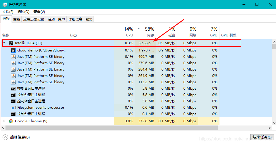276x144 pixels.
Task: Click the 3.0% CPU value for Chrome
Action: (x=129, y=121)
